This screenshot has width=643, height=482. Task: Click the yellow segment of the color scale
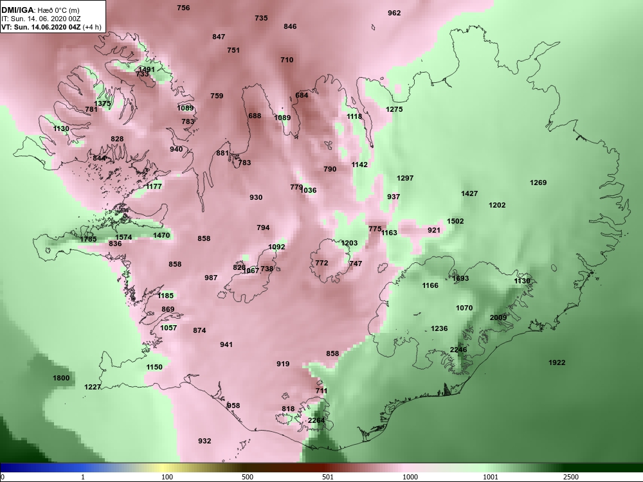click(x=164, y=468)
